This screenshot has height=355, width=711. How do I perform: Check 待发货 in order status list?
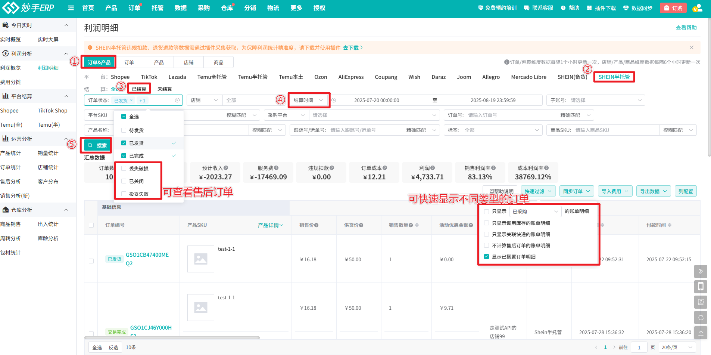pyautogui.click(x=124, y=130)
